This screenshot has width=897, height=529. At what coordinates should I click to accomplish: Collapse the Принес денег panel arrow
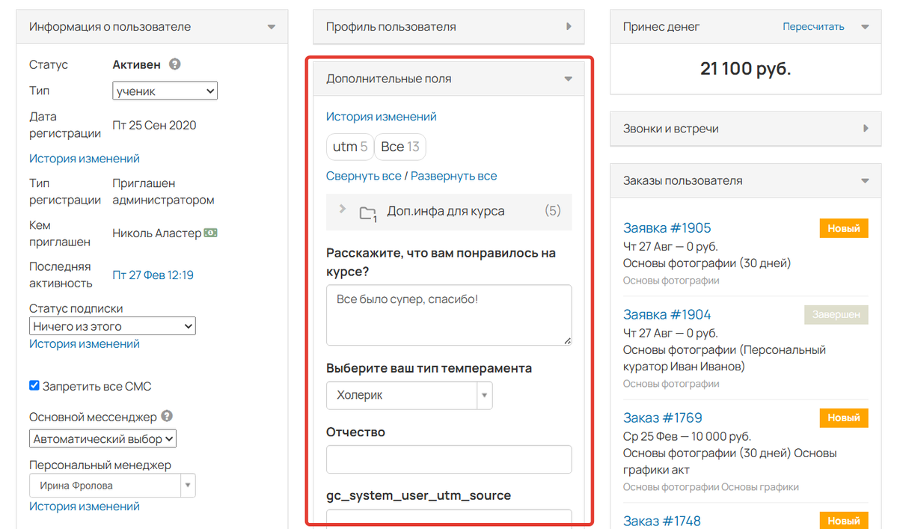click(865, 27)
